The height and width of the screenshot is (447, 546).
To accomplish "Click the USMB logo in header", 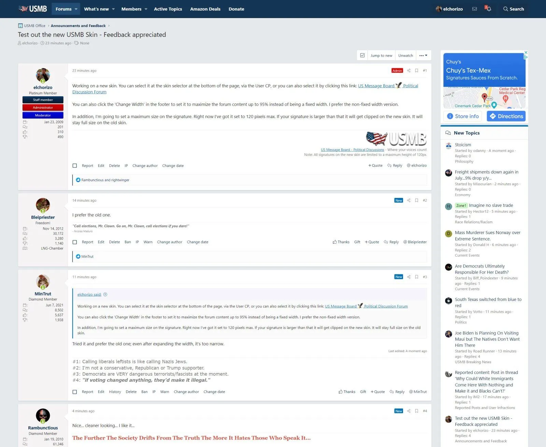I will pyautogui.click(x=33, y=9).
